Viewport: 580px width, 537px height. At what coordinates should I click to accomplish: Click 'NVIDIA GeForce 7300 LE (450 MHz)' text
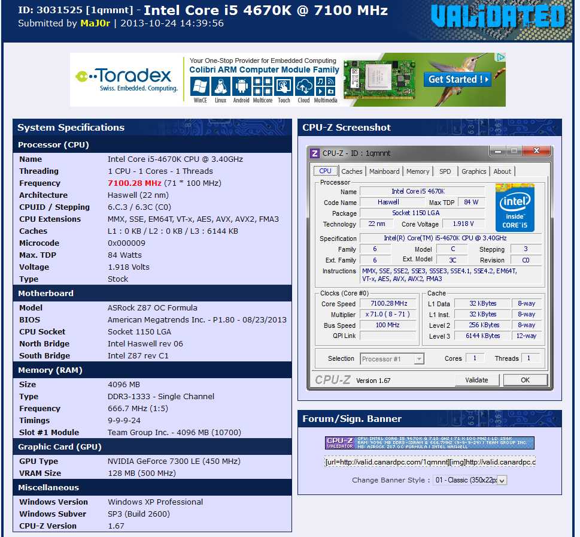[x=174, y=461]
